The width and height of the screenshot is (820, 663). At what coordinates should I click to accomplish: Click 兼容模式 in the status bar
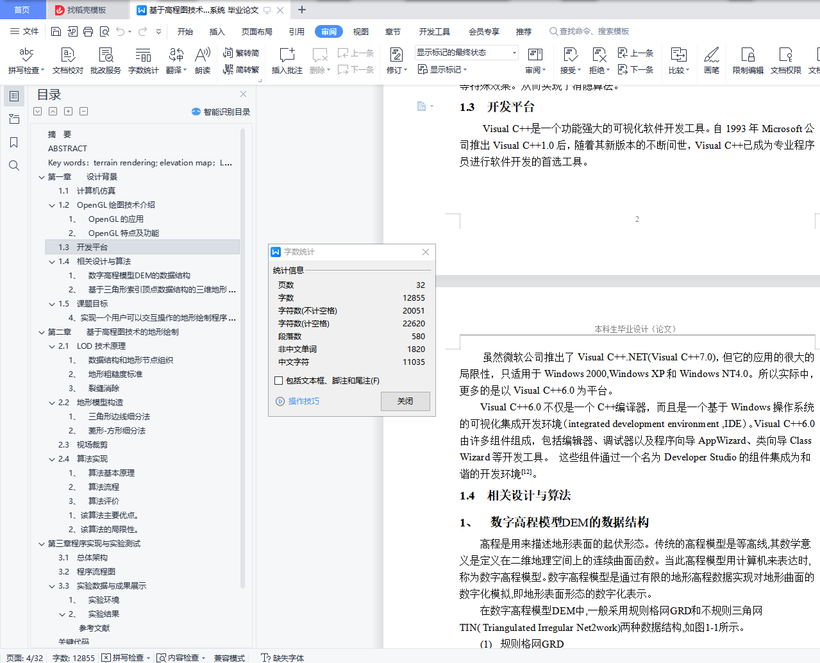tap(230, 657)
